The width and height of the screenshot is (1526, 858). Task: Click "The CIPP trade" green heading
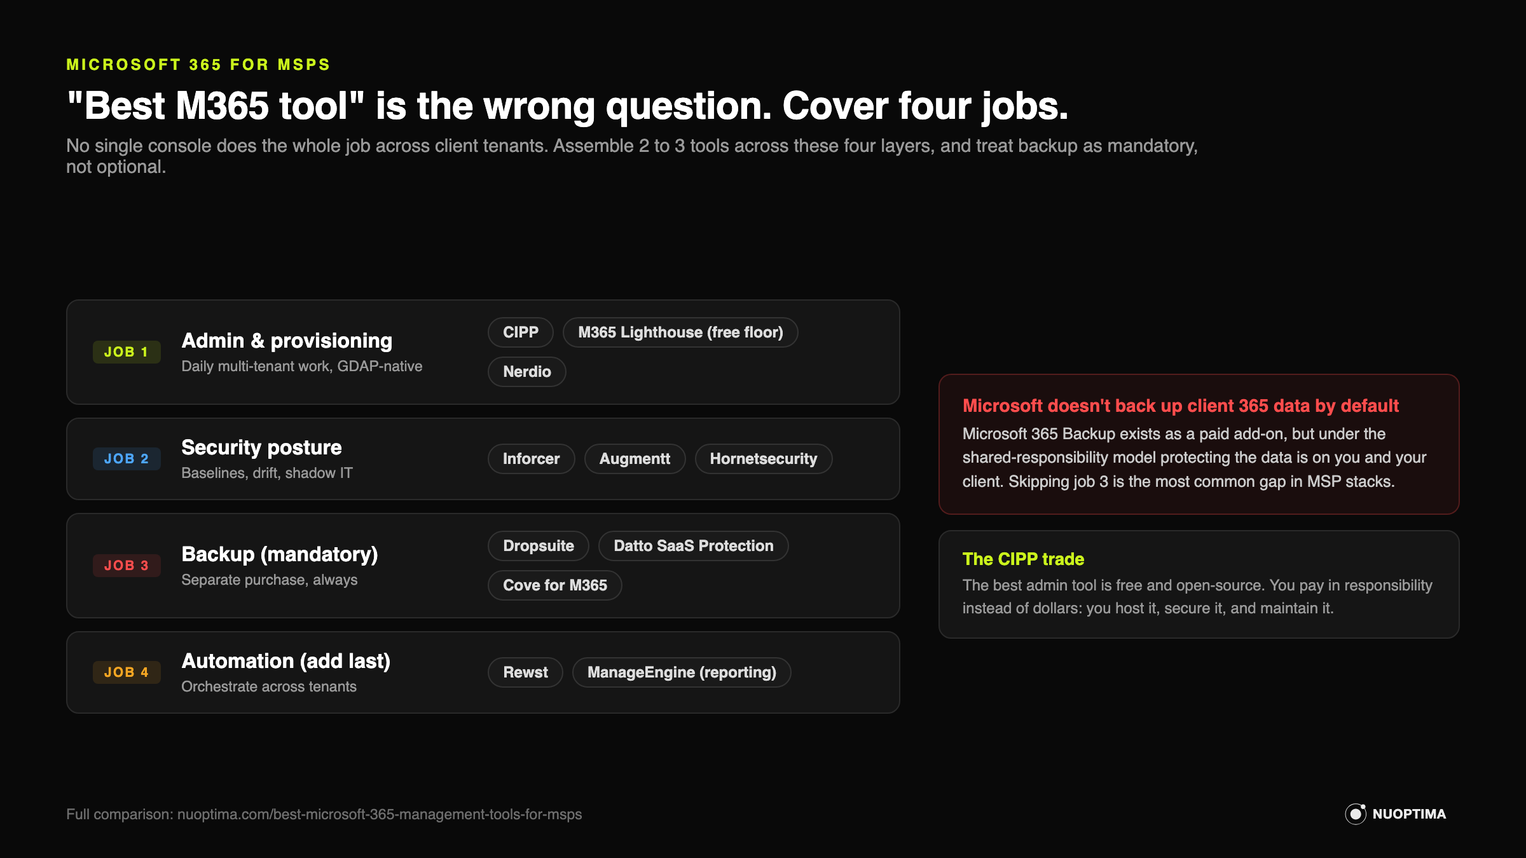click(1023, 559)
